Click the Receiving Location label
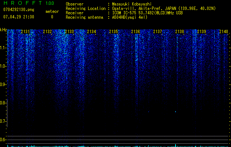Screen dimensions: 231x147 (x=86, y=8)
